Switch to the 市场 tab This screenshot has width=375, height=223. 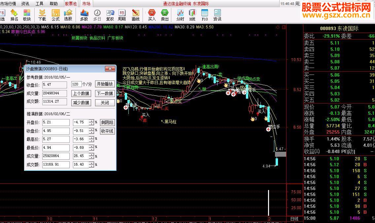coord(86,4)
